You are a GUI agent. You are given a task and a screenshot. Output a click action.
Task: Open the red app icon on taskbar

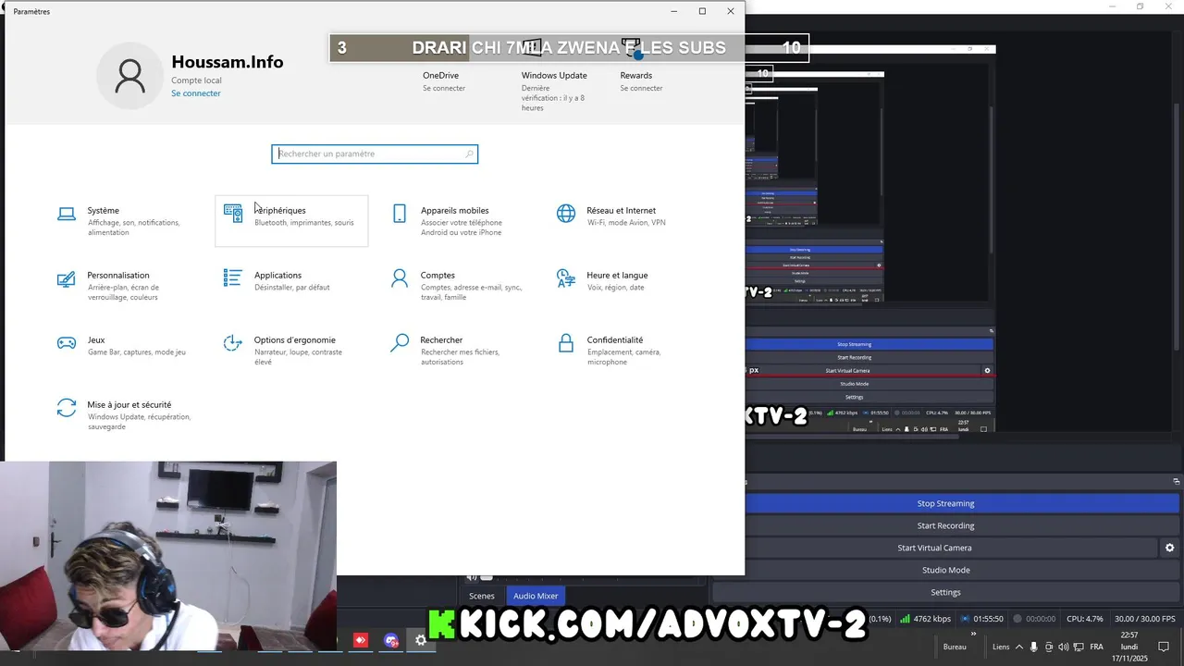pos(361,640)
